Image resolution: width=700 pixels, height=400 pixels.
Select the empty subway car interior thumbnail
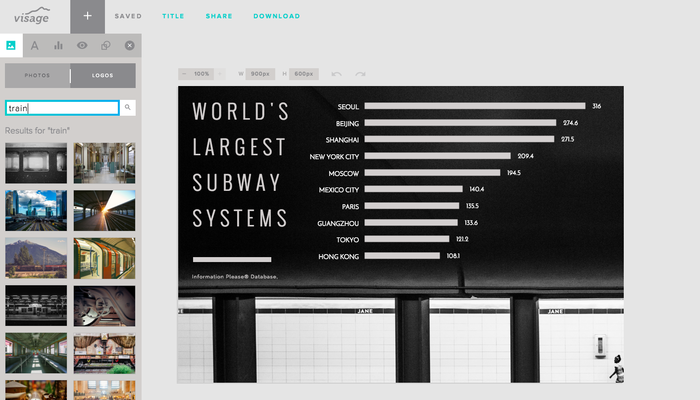pos(104,163)
